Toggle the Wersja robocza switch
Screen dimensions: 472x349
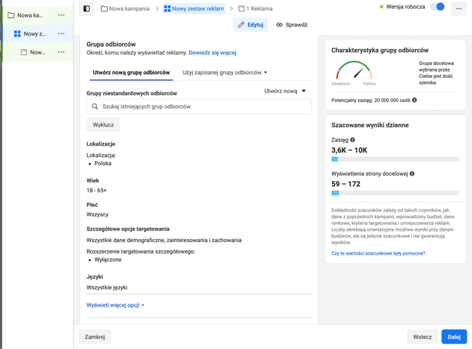[437, 7]
